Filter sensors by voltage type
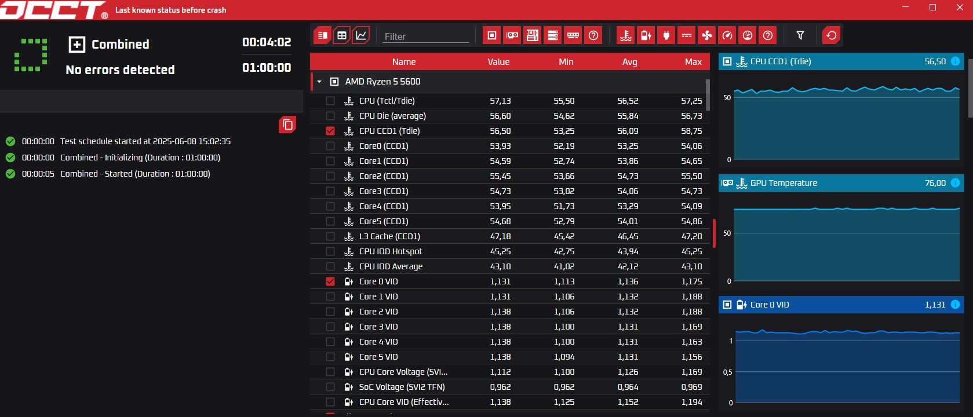973x417 pixels. [x=646, y=35]
